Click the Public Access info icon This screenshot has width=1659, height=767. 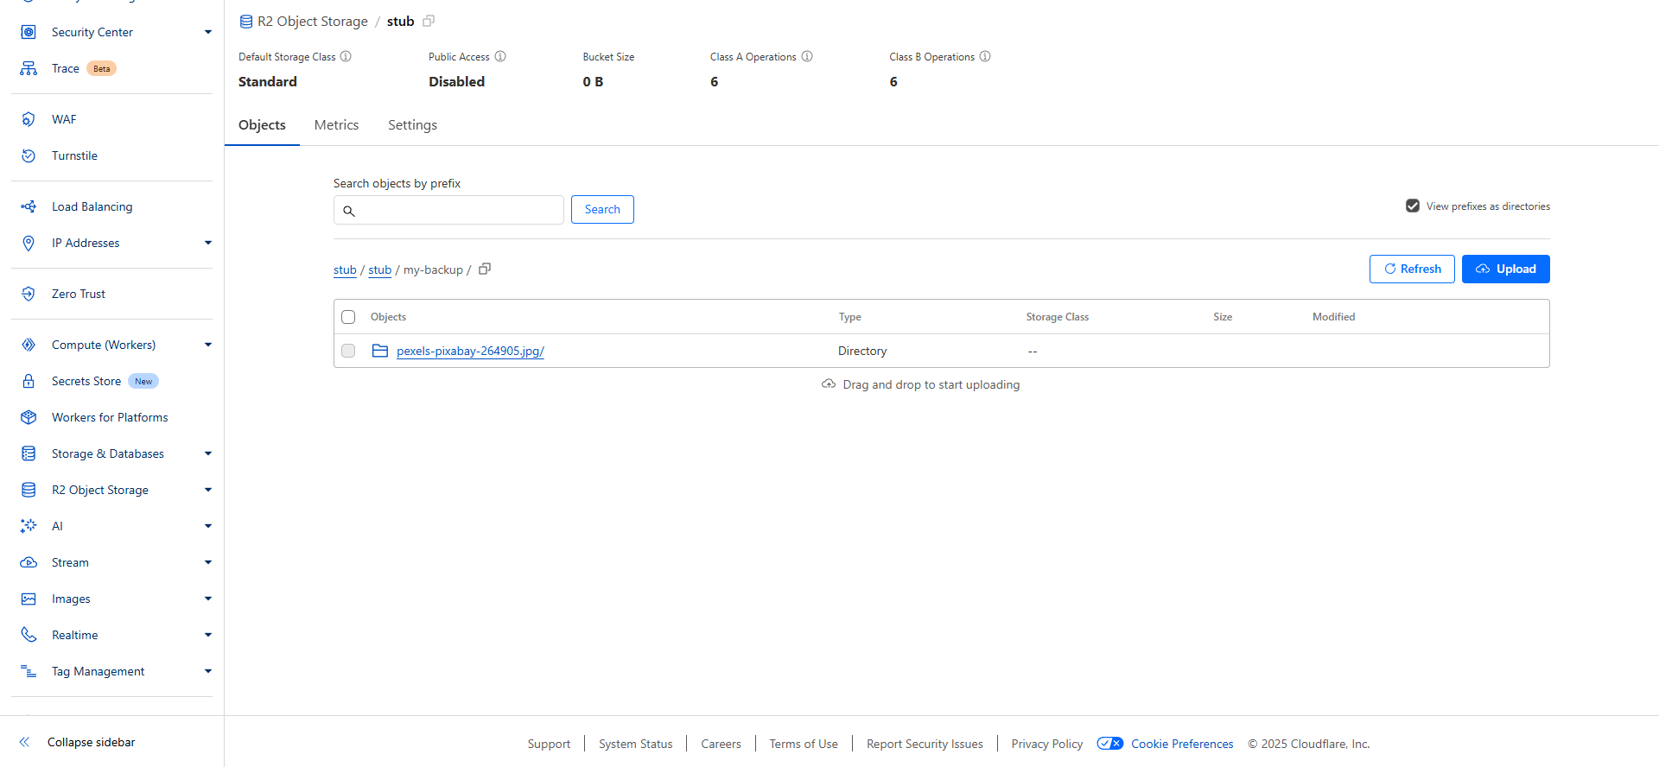point(500,57)
